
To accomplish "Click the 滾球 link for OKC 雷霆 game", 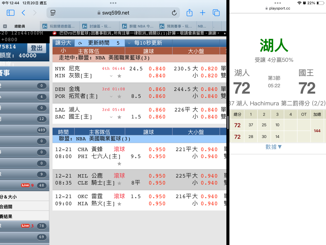I will click(119, 196).
